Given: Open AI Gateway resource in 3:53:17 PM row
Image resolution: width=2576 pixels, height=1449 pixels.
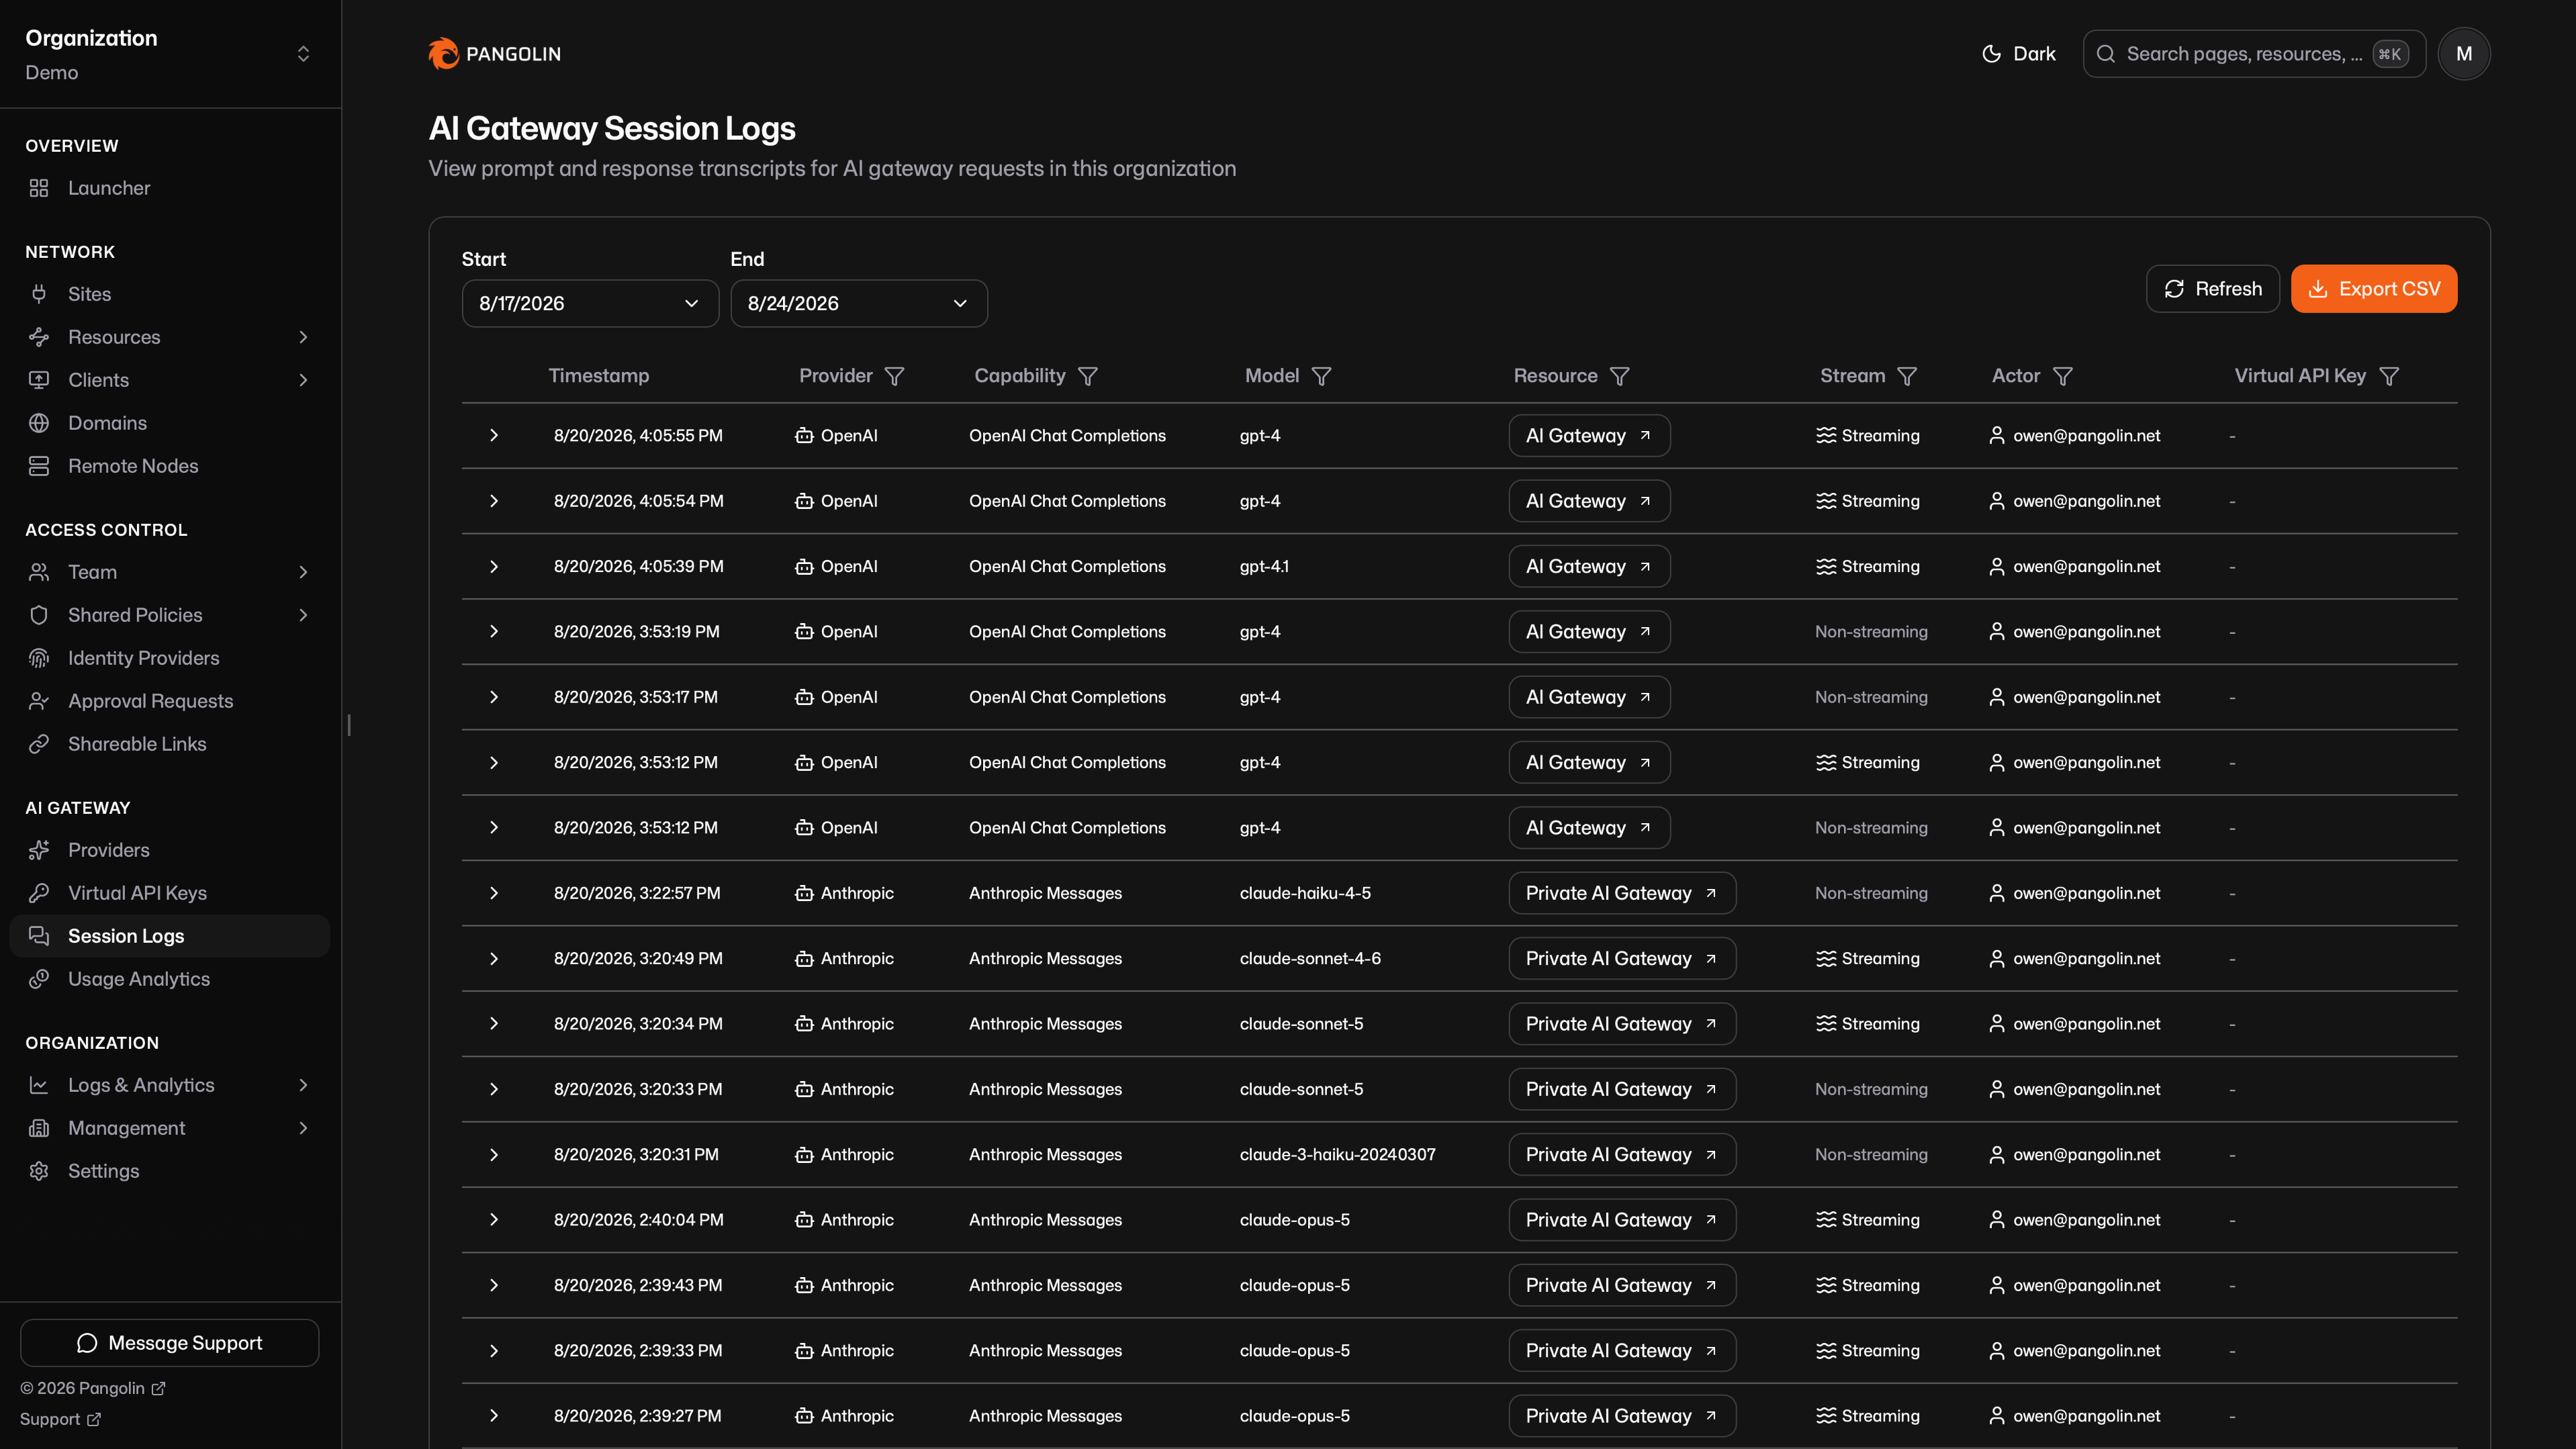Looking at the screenshot, I should click(1589, 697).
